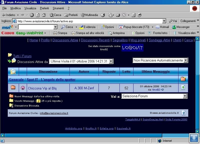Expand Non Ricaricare Automaticamente dropdown
The width and height of the screenshot is (200, 144).
click(x=186, y=60)
